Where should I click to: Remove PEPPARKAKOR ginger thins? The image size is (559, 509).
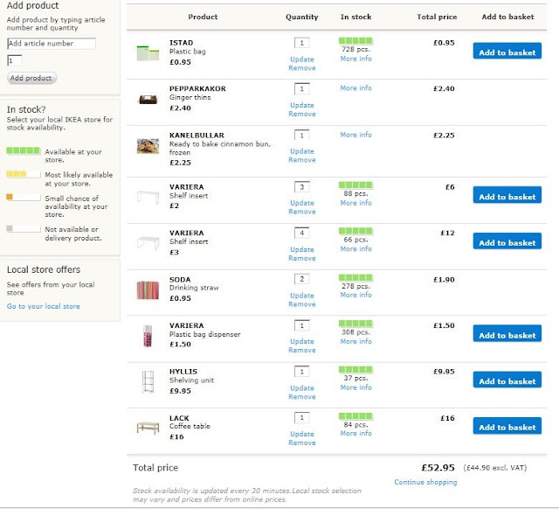click(x=302, y=114)
